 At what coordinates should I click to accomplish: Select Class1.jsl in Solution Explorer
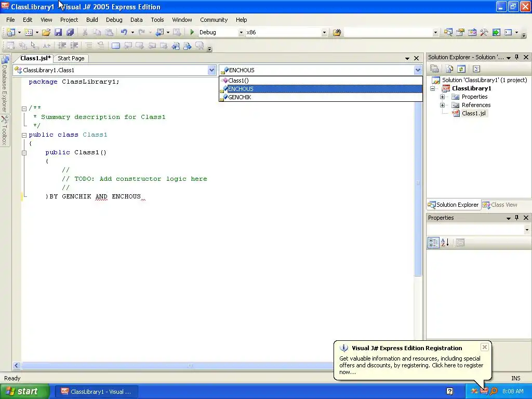click(474, 113)
